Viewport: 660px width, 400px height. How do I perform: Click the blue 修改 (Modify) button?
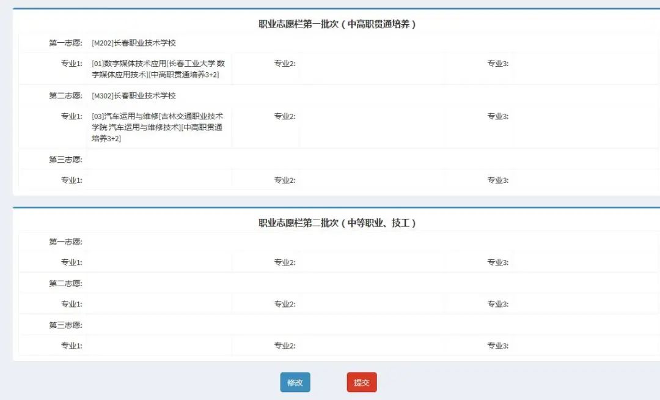click(295, 382)
